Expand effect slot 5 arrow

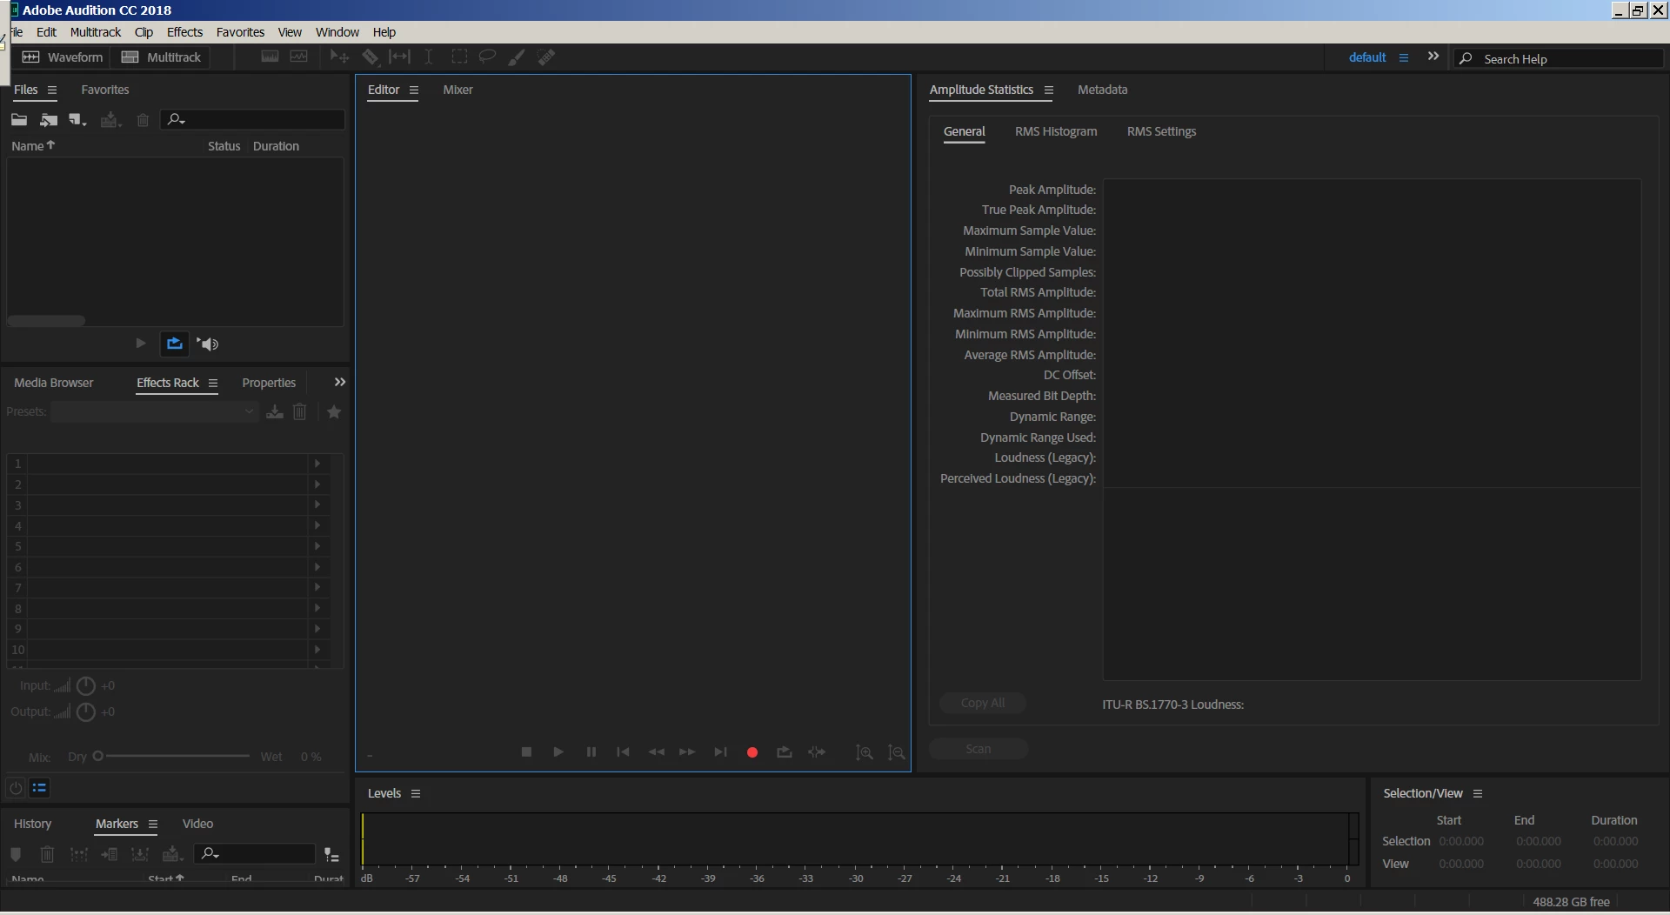(317, 546)
